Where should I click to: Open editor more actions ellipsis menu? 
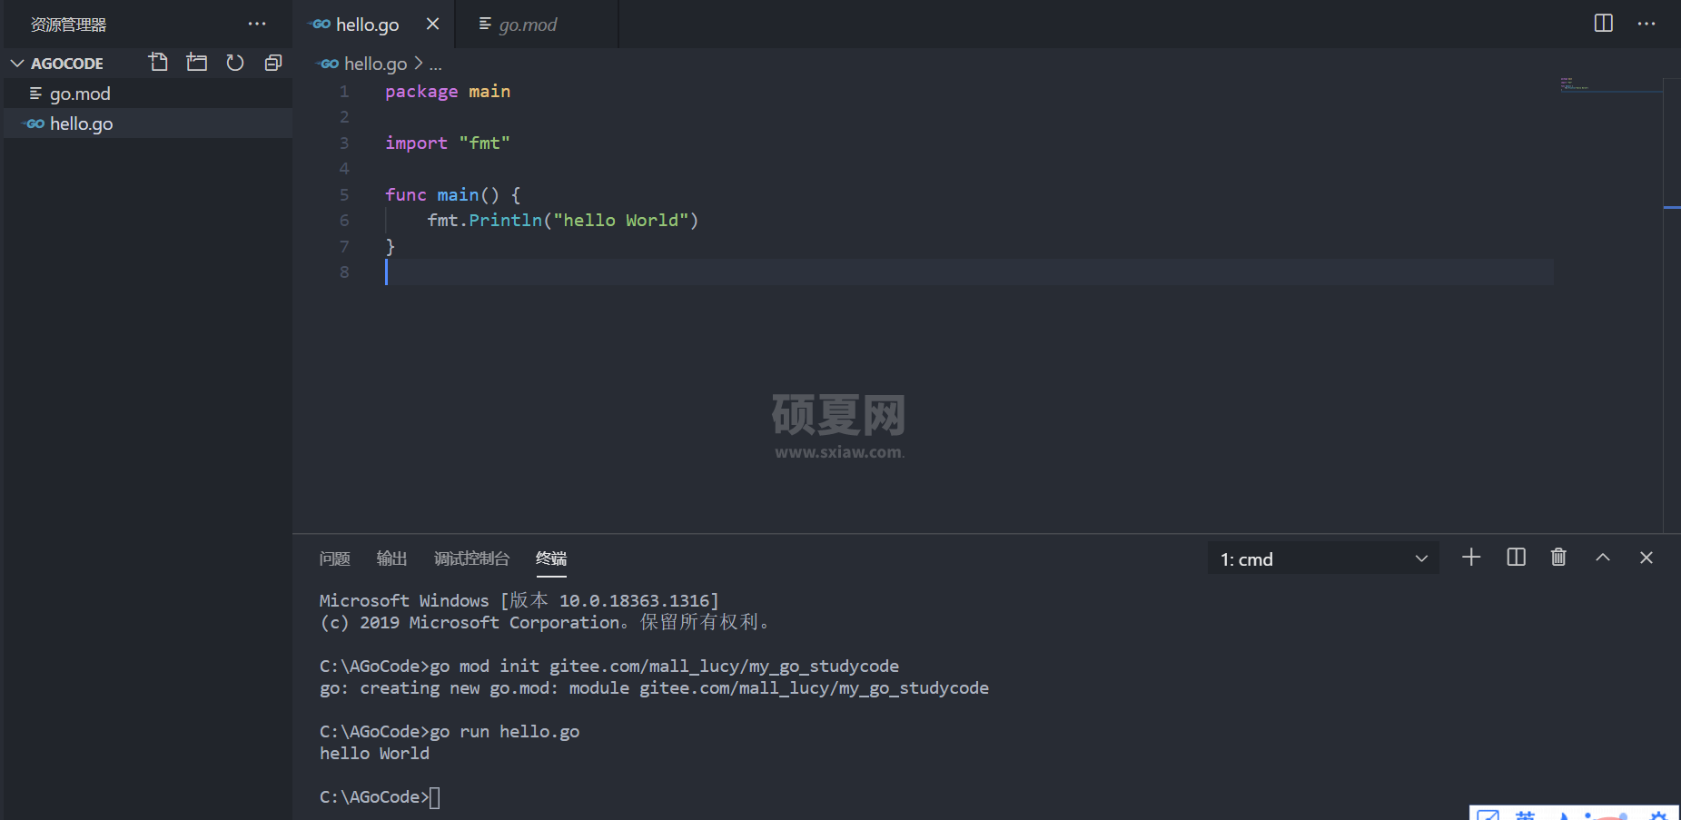(x=1646, y=24)
